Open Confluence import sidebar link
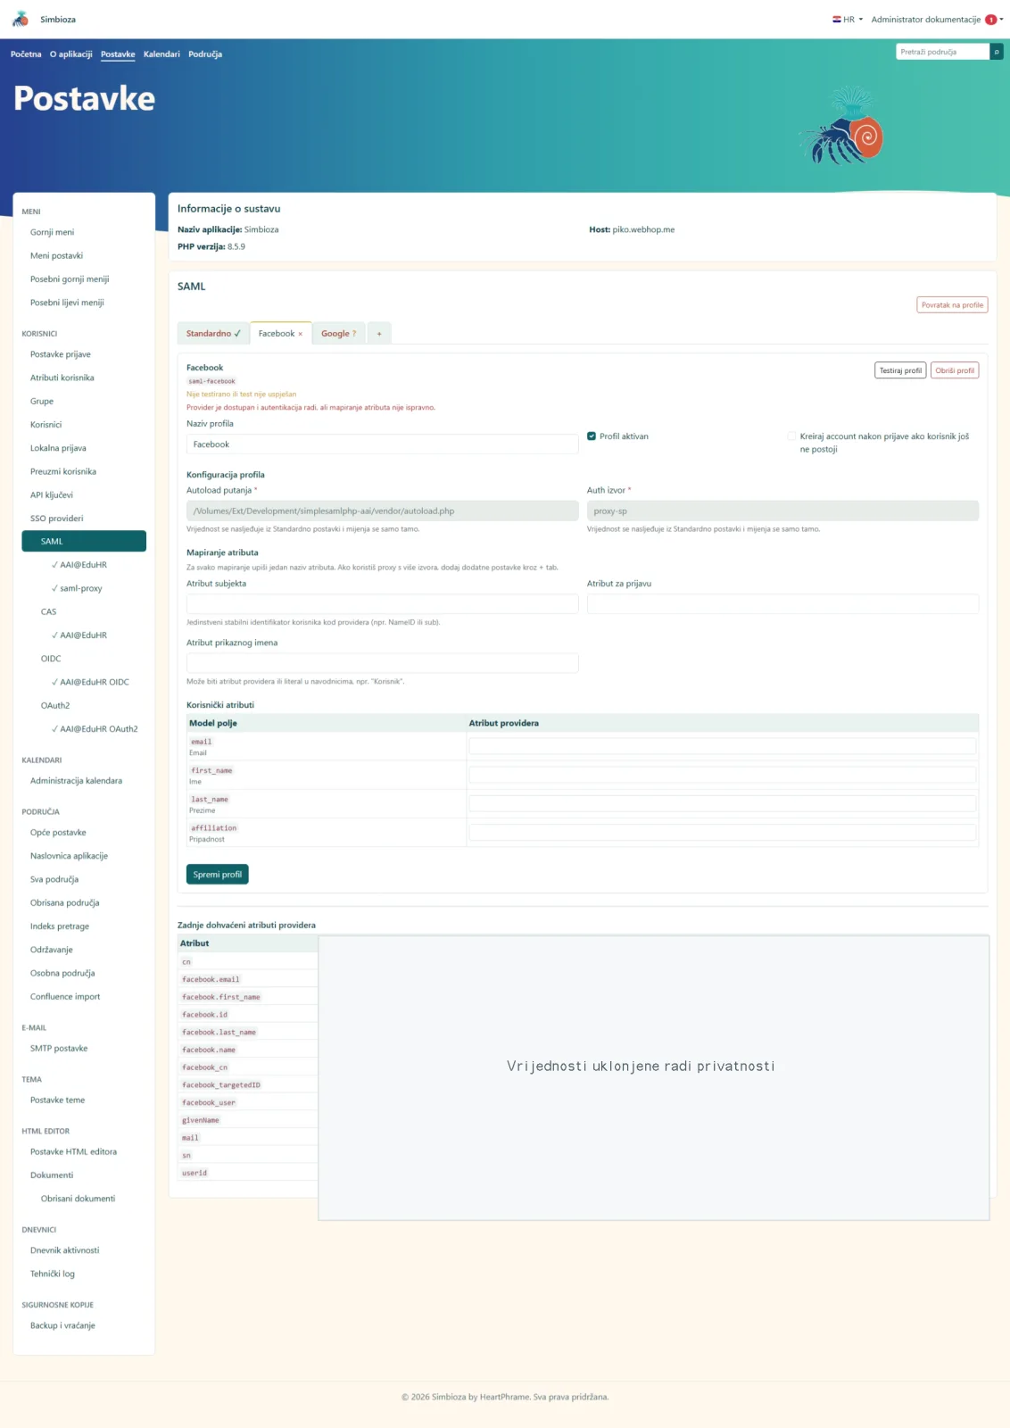Image resolution: width=1010 pixels, height=1428 pixels. (65, 997)
